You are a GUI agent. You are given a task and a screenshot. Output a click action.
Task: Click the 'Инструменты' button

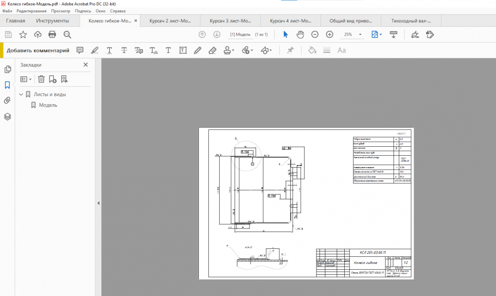[53, 21]
